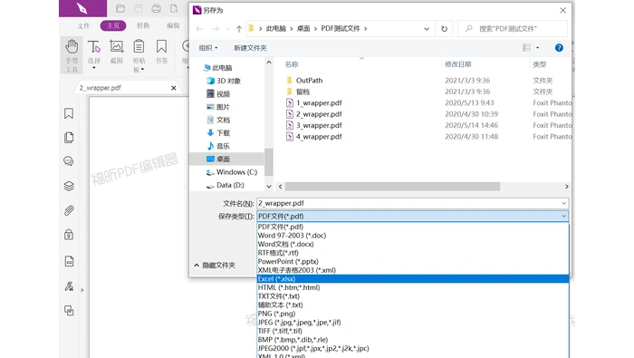Choose PowerPoint (*.pptx) save type
This screenshot has height=358, width=634.
point(413,261)
